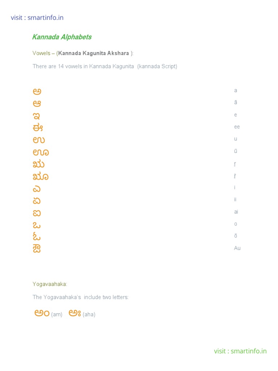The image size is (278, 371).
Task: Select the Kannada letter ಅಂ
Action: (x=42, y=313)
